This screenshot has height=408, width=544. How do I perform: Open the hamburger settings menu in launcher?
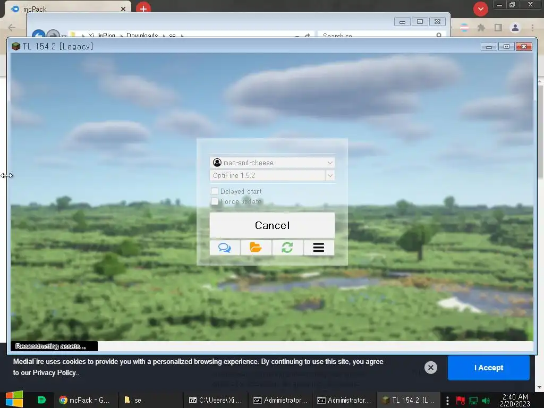click(x=319, y=248)
